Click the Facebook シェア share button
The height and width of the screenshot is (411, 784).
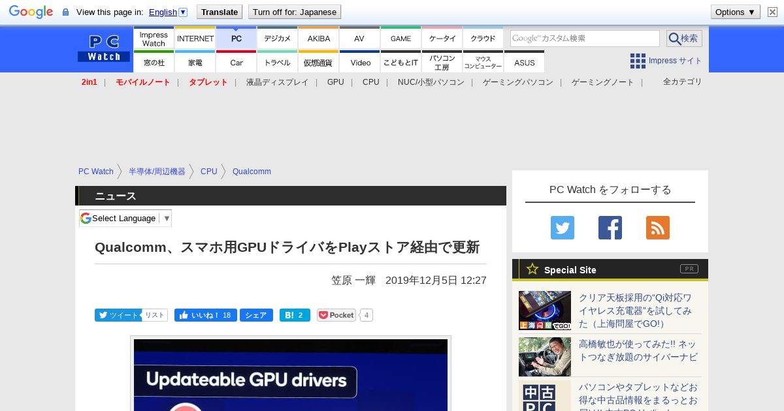click(x=256, y=315)
